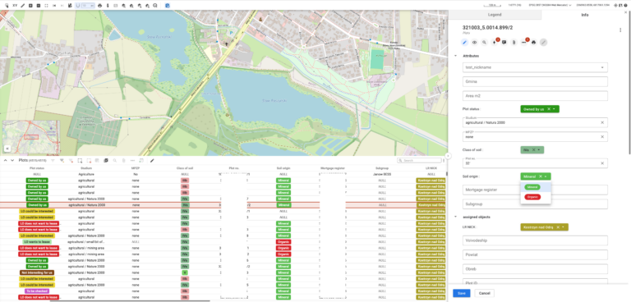Click the down chevron beside Plots table title
The height and width of the screenshot is (302, 631).
12,161
